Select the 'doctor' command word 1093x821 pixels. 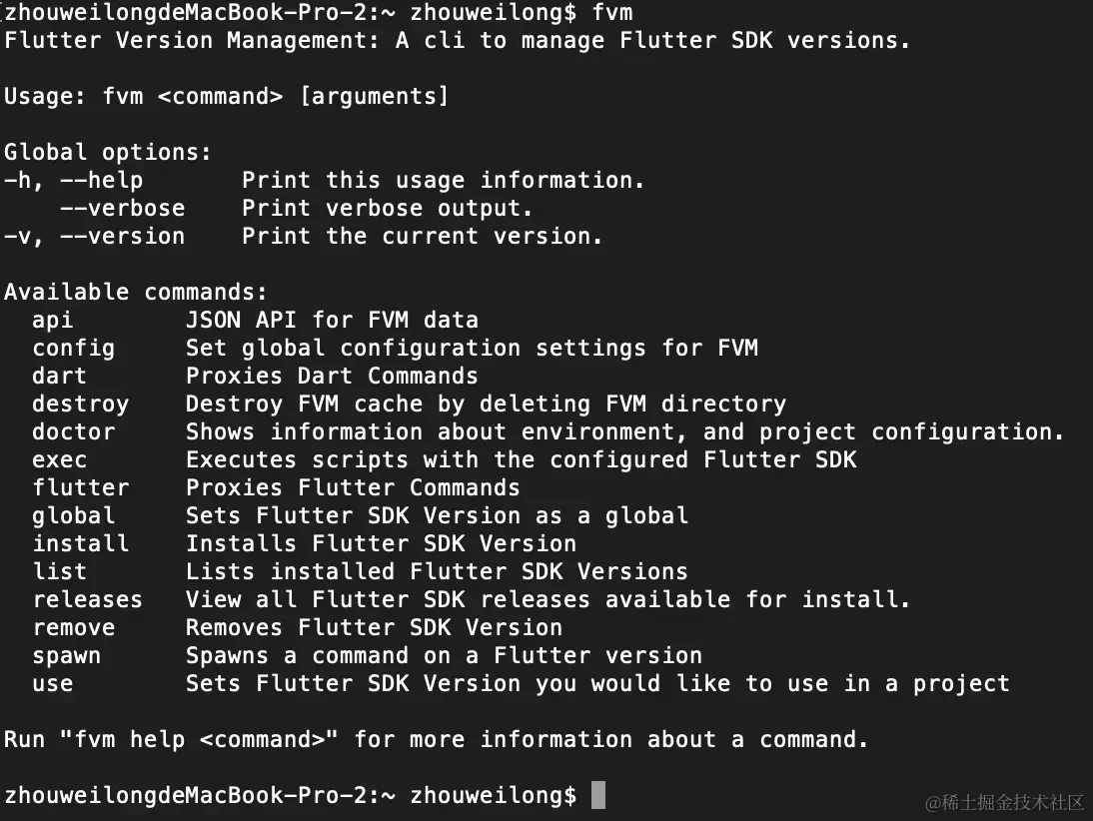pos(73,432)
